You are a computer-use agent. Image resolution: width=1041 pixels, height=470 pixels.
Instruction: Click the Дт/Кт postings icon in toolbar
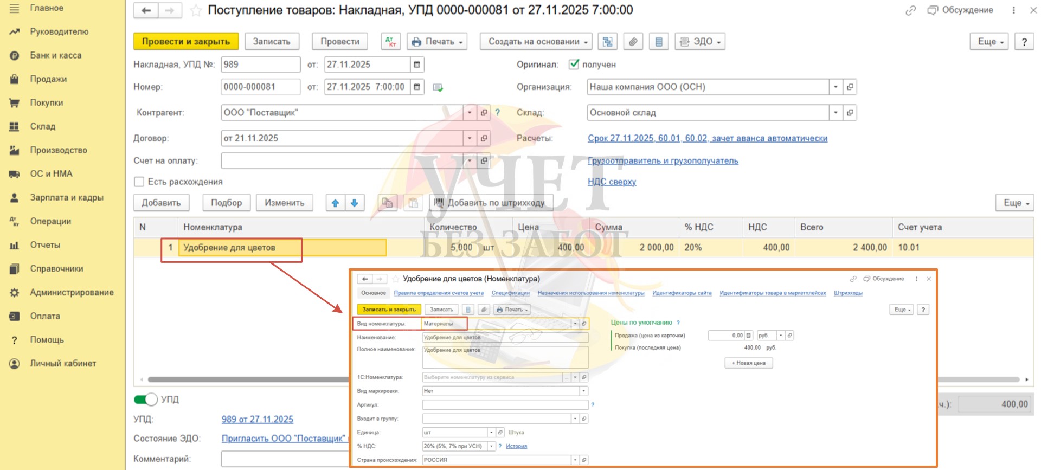pyautogui.click(x=390, y=42)
